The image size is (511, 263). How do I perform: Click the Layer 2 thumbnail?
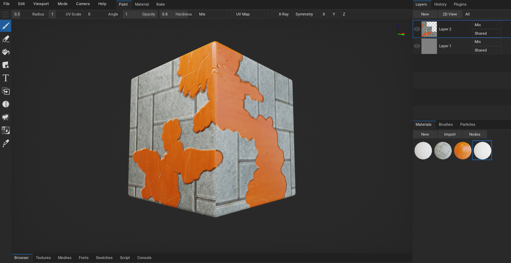429,29
